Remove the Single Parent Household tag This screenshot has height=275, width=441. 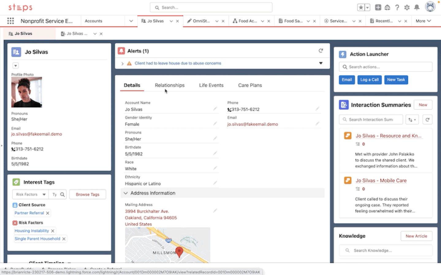point(64,239)
